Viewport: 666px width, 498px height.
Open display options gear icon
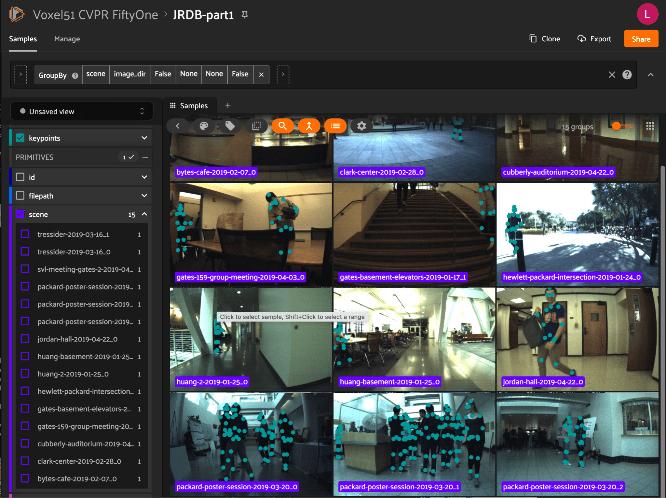361,126
